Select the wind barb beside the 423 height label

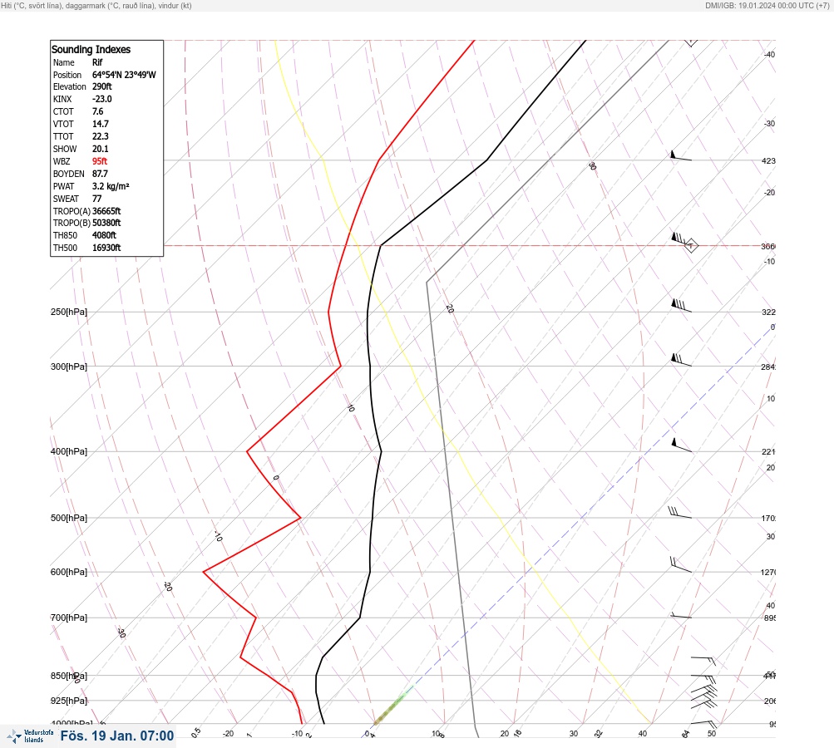(x=681, y=155)
